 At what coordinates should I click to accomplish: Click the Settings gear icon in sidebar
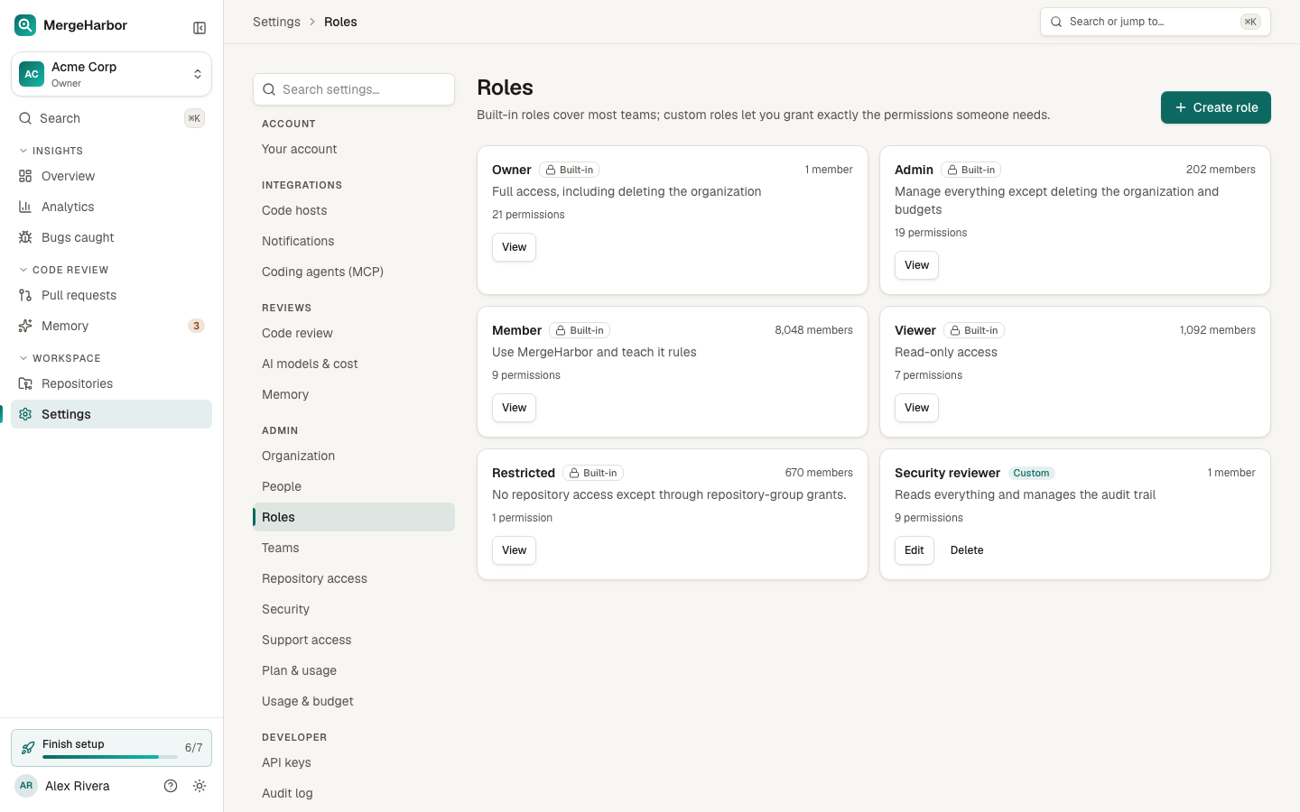(x=25, y=414)
